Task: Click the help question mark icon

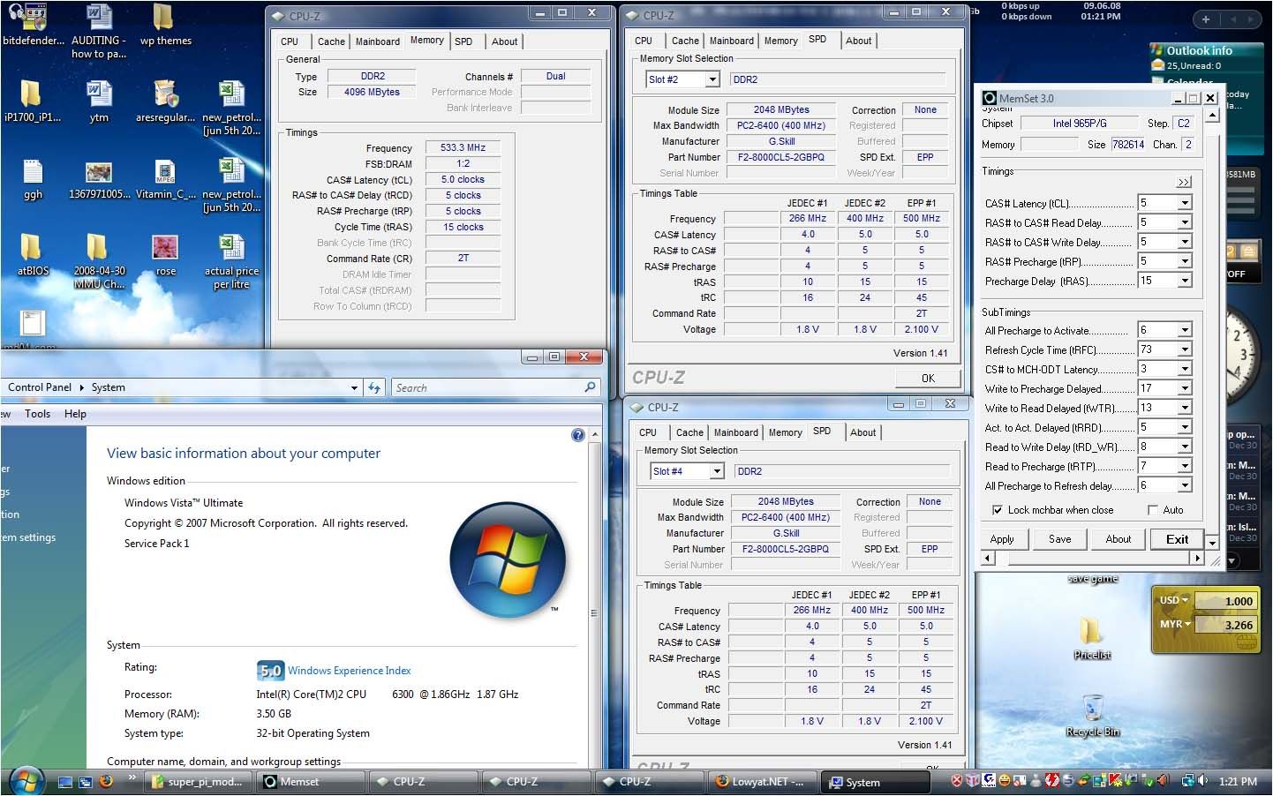Action: point(577,435)
